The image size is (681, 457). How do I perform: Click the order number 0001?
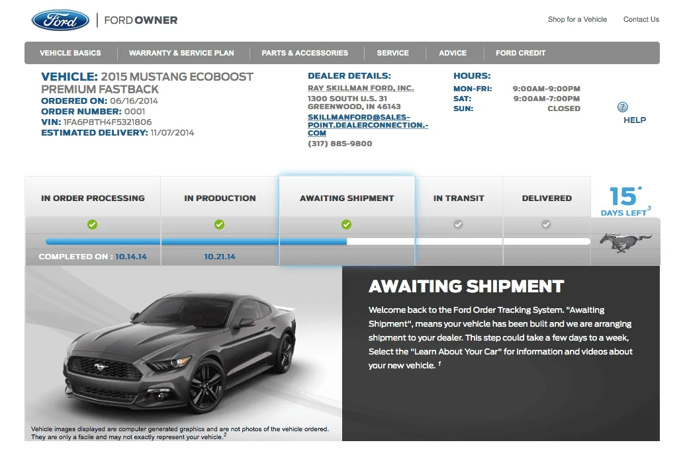point(134,112)
